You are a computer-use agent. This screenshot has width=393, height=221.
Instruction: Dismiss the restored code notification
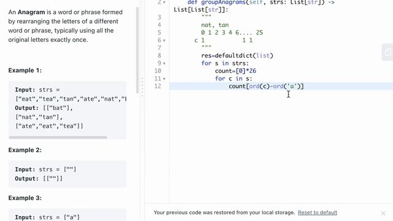click(x=383, y=213)
